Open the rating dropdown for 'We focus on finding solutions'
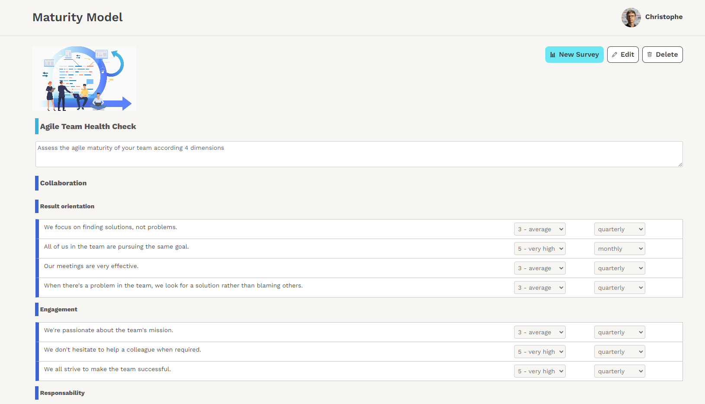705x404 pixels. (x=540, y=229)
